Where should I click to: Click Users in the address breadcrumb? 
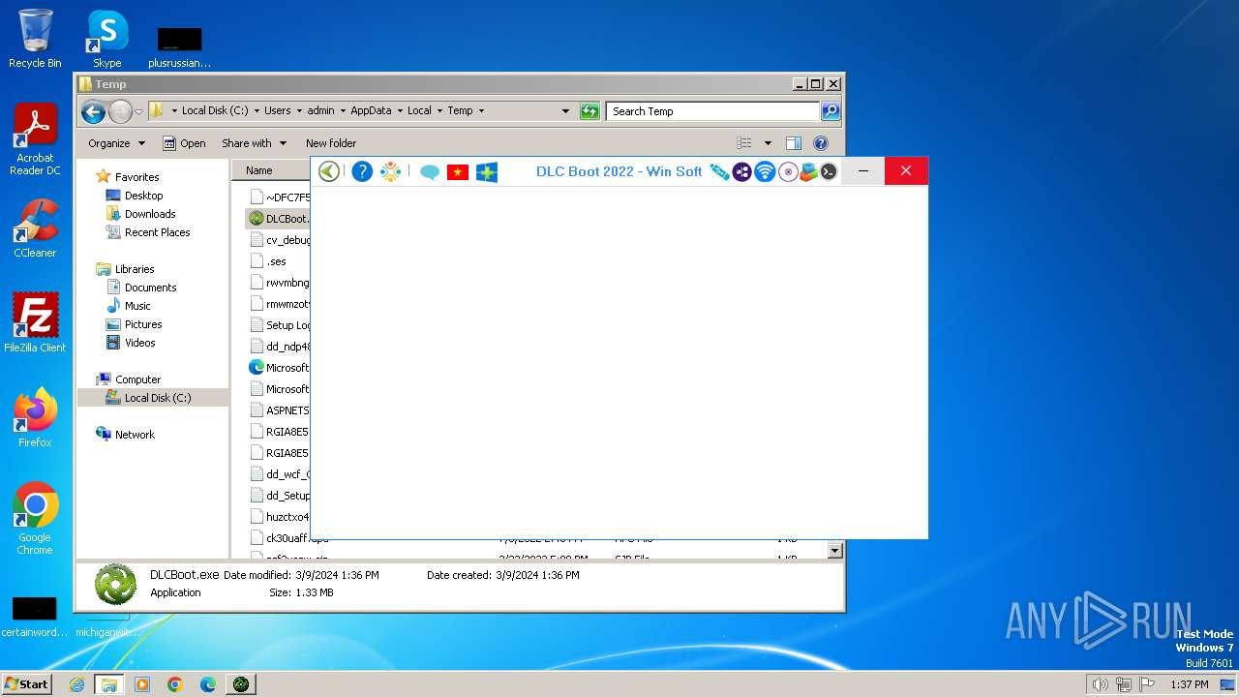tap(278, 110)
